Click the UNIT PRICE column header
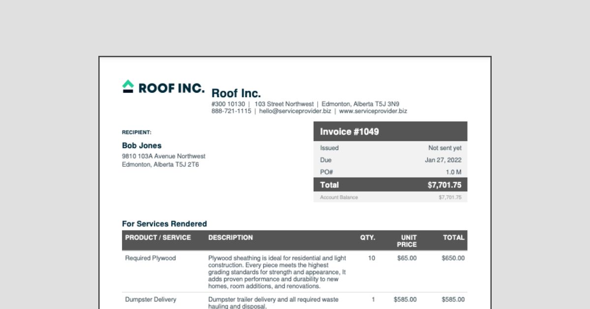 tap(406, 241)
